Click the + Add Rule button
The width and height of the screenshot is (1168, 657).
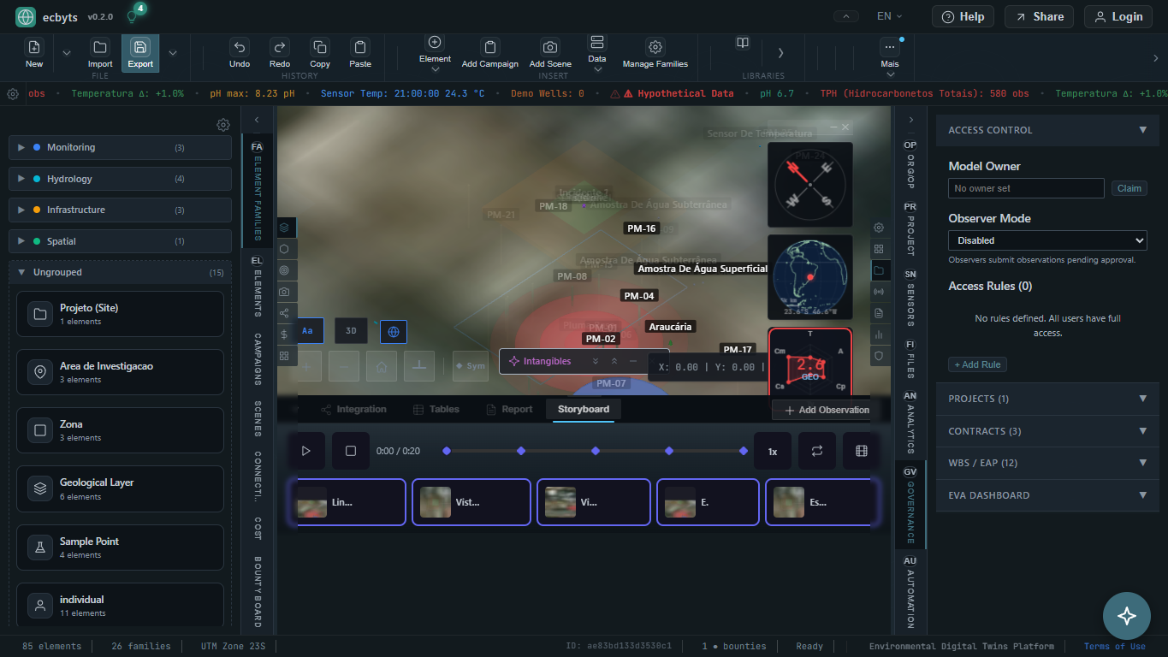pos(977,364)
